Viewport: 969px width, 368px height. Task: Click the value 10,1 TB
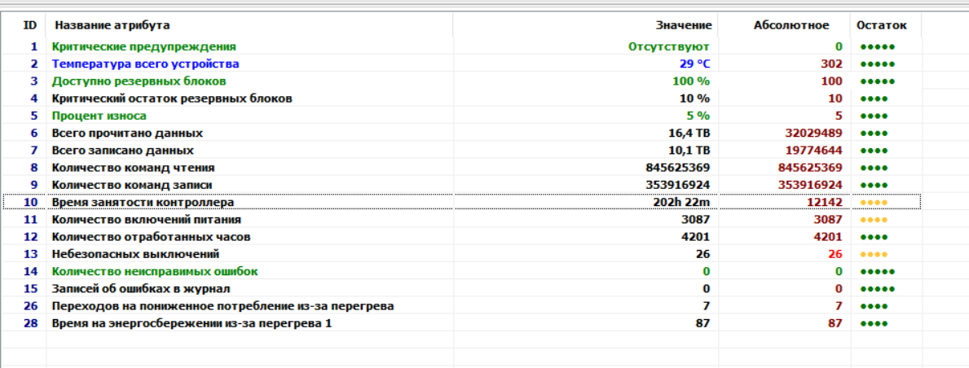point(687,150)
